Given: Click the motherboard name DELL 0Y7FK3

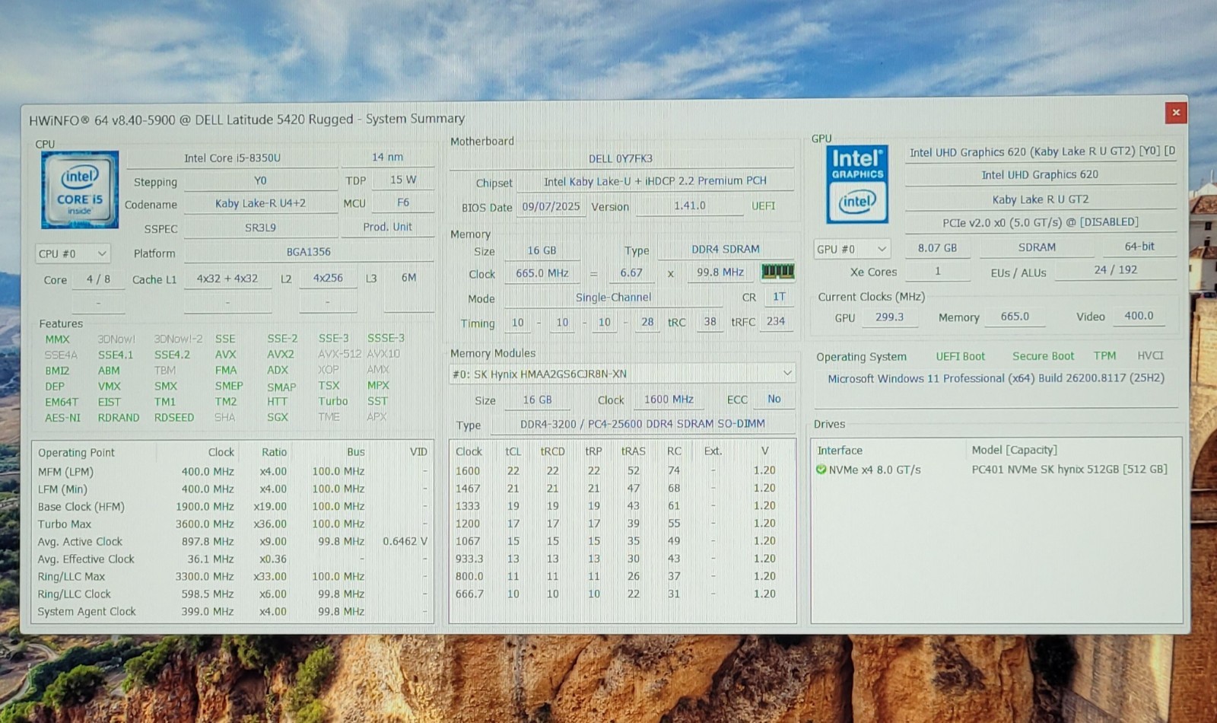Looking at the screenshot, I should 621,159.
